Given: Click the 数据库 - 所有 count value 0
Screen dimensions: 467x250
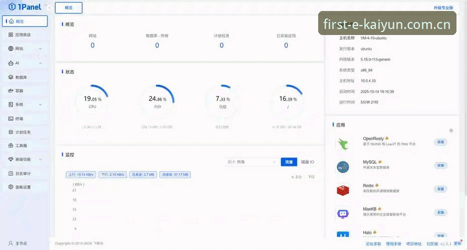Looking at the screenshot, I should [157, 45].
